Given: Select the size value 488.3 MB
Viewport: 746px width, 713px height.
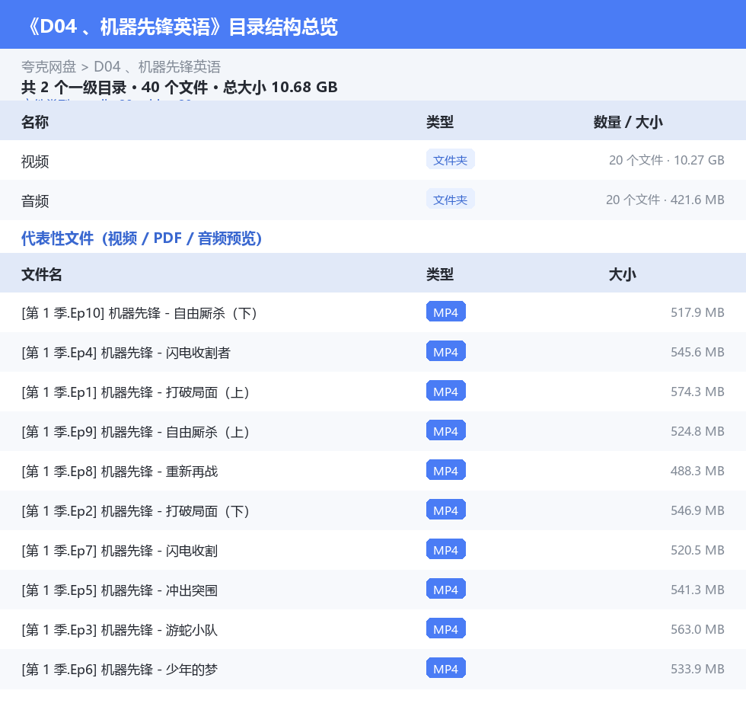Looking at the screenshot, I should 697,470.
